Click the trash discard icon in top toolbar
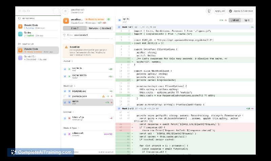 (209, 11)
